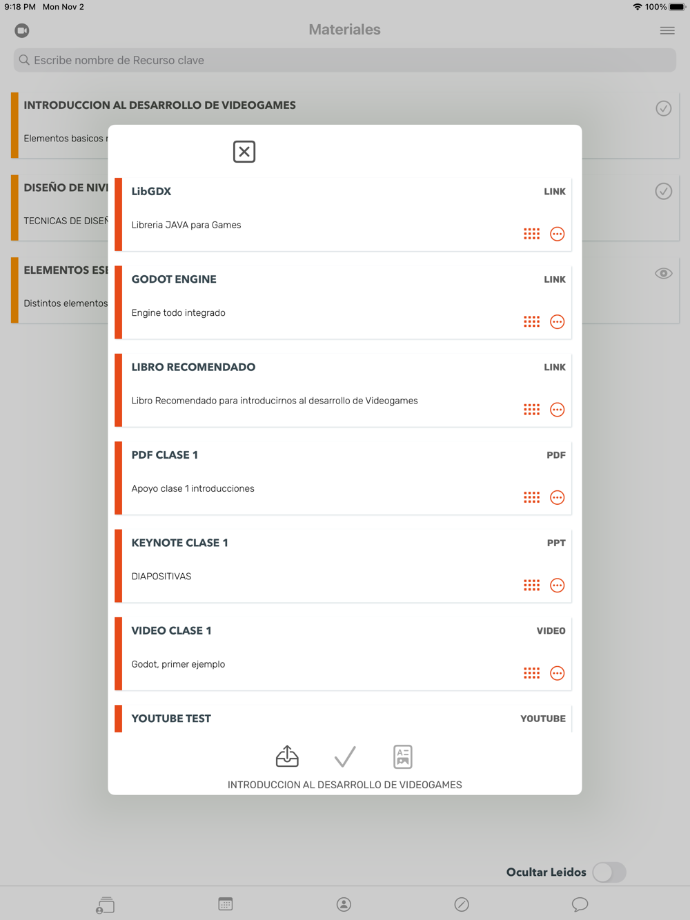
Task: Open grid icon on LibGDX row
Action: pyautogui.click(x=532, y=234)
